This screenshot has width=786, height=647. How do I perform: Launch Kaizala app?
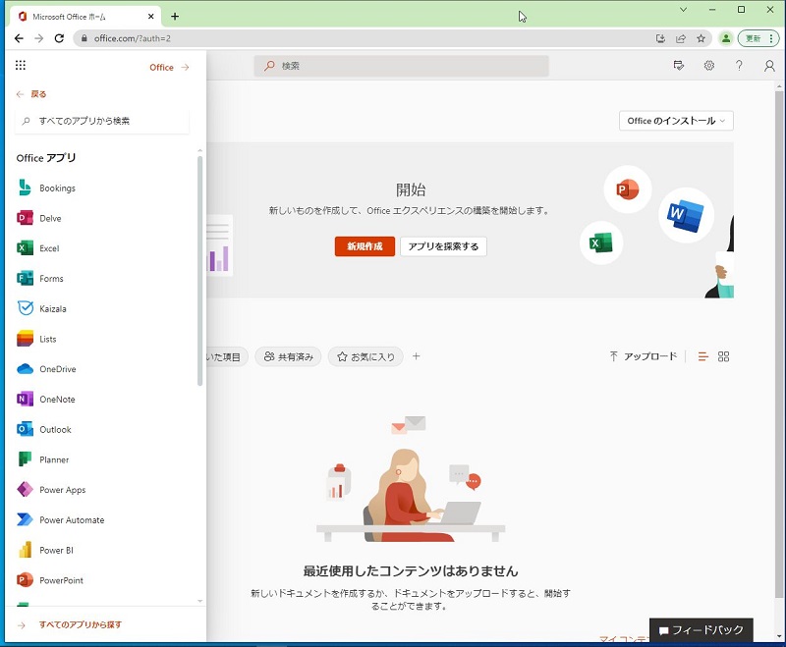click(x=53, y=309)
